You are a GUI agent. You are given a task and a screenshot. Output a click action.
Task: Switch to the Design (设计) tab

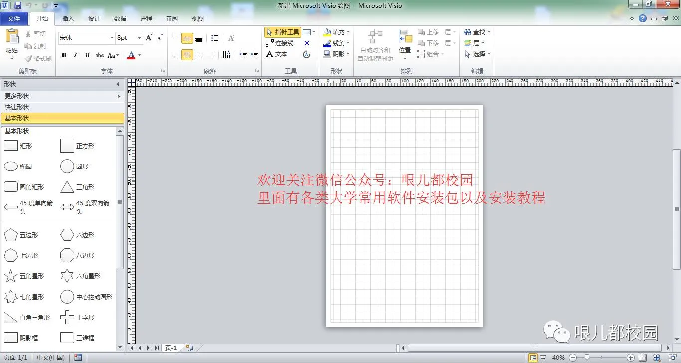94,19
